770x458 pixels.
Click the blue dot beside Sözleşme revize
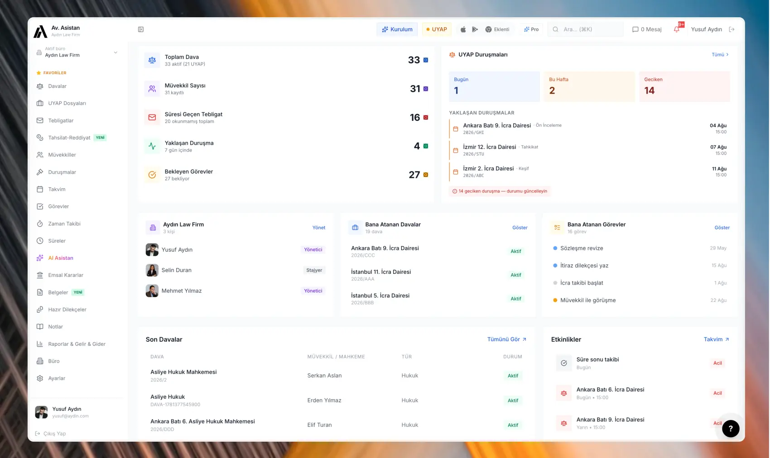[x=555, y=248]
